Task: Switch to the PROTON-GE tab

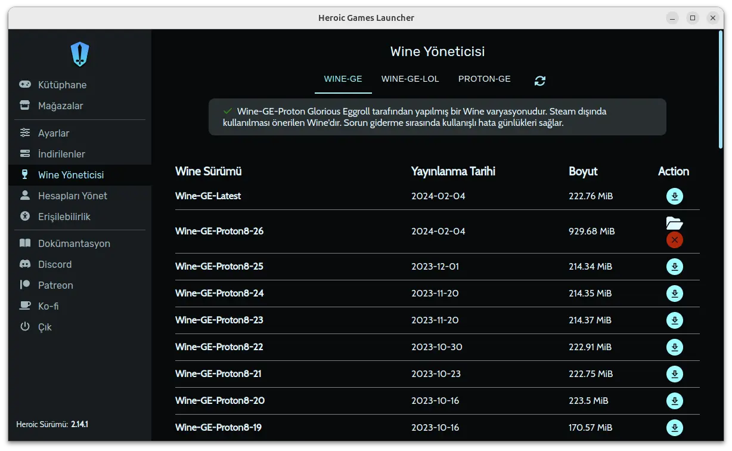Action: pyautogui.click(x=484, y=79)
